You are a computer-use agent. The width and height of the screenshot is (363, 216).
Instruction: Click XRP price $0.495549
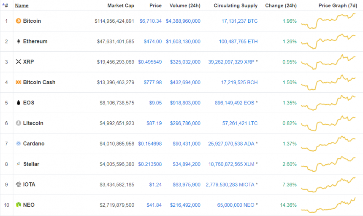click(x=150, y=62)
